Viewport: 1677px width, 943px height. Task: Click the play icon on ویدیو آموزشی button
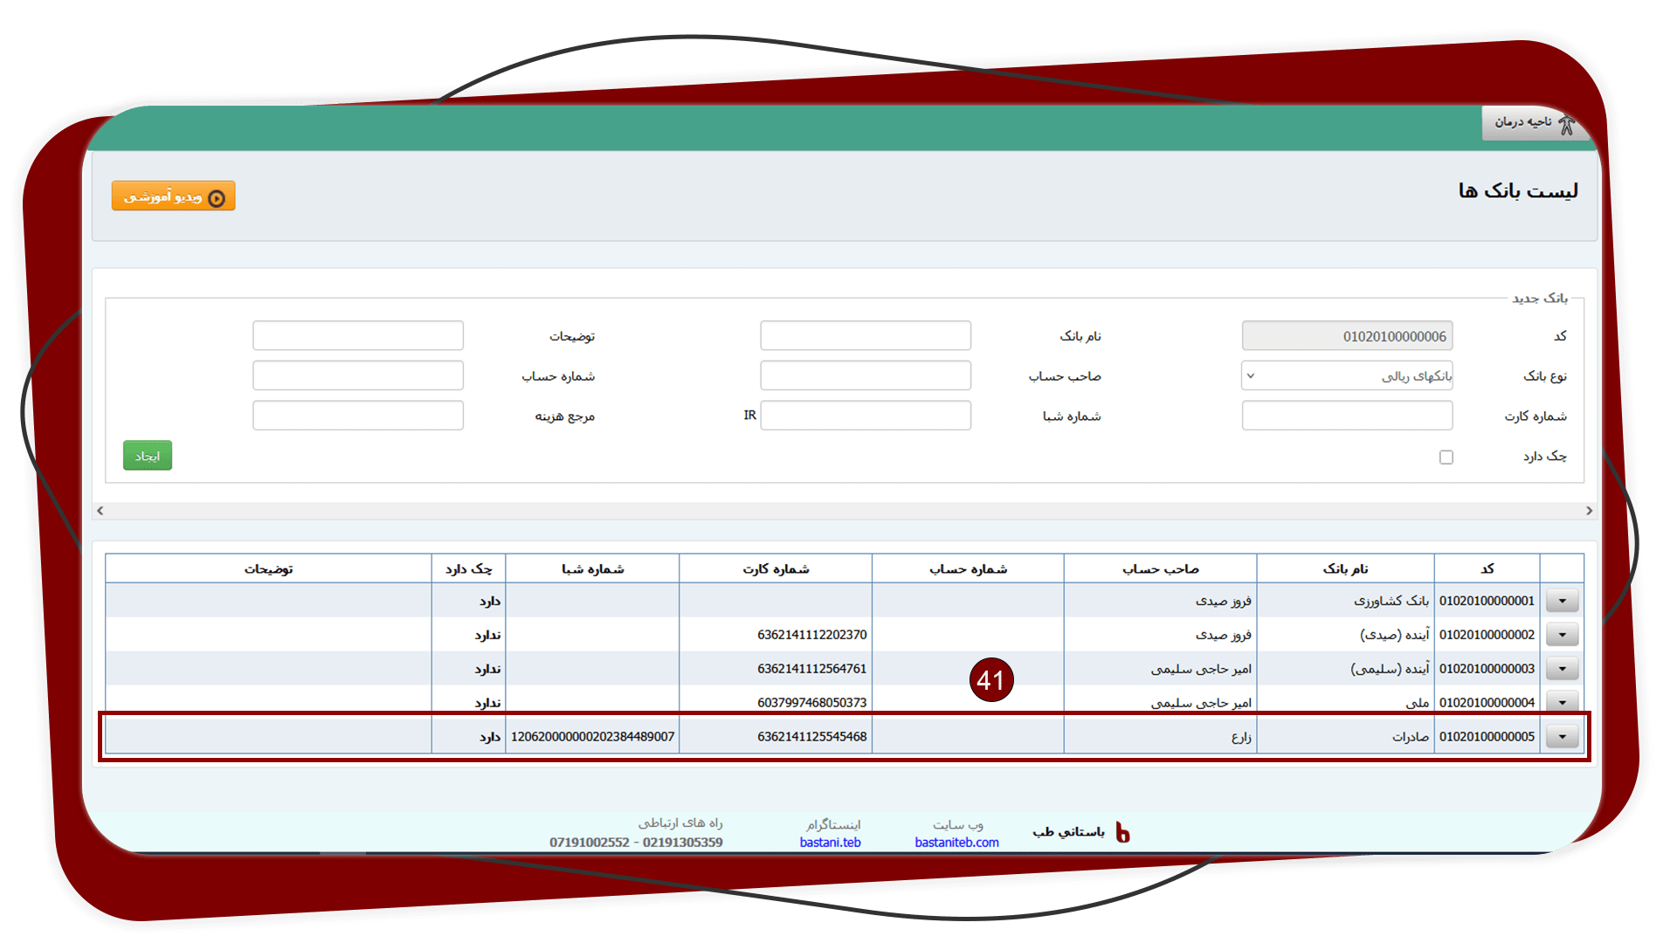(x=217, y=198)
